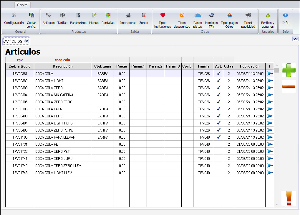Viewport: 300px width, 215px height.
Task: Open Tipos invitaciones
Action: [x=163, y=20]
